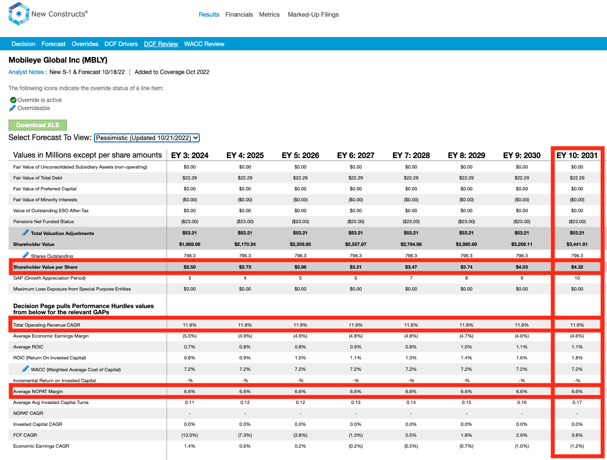Go to the DCF Review page
The image size is (607, 460).
[161, 44]
